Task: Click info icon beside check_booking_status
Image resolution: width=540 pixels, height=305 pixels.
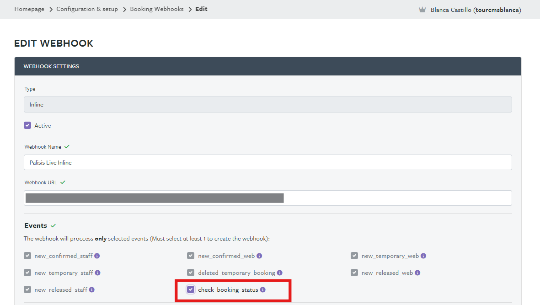Action: coord(263,290)
